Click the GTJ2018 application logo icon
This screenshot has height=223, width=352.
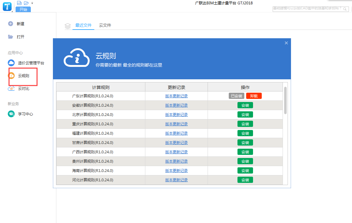tap(7, 7)
